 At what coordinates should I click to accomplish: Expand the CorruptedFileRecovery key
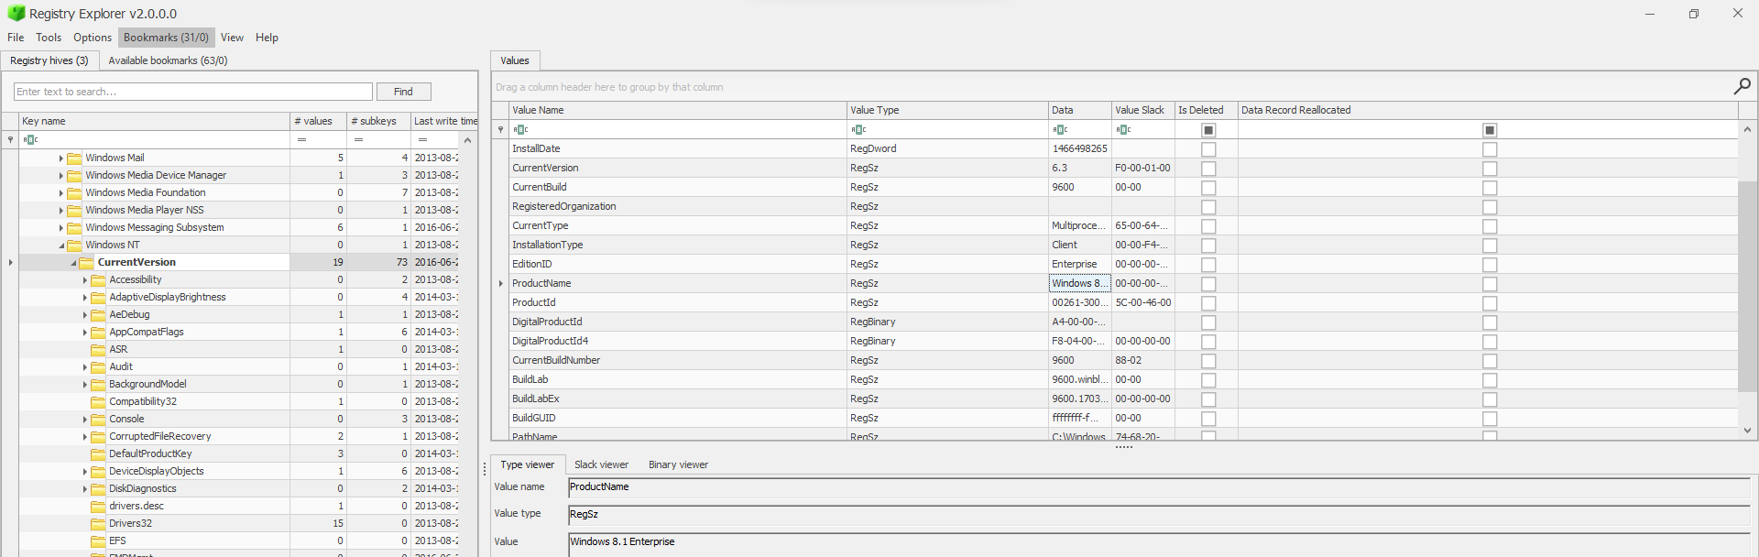click(x=85, y=437)
